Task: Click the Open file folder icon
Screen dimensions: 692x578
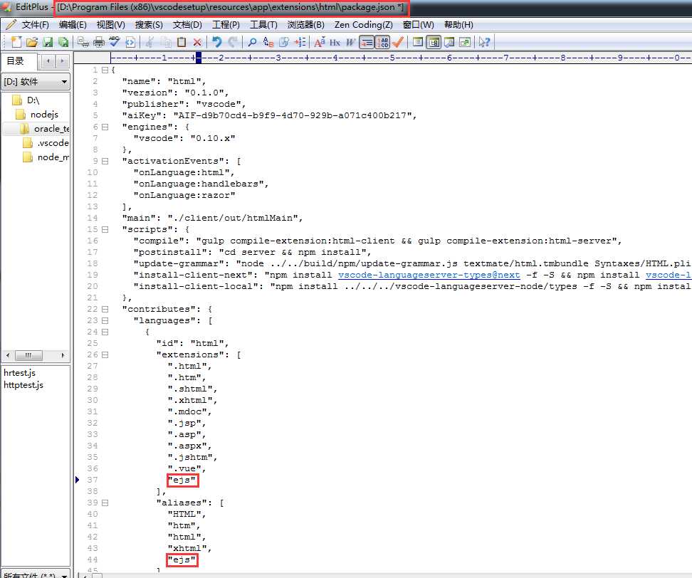Action: [32, 42]
